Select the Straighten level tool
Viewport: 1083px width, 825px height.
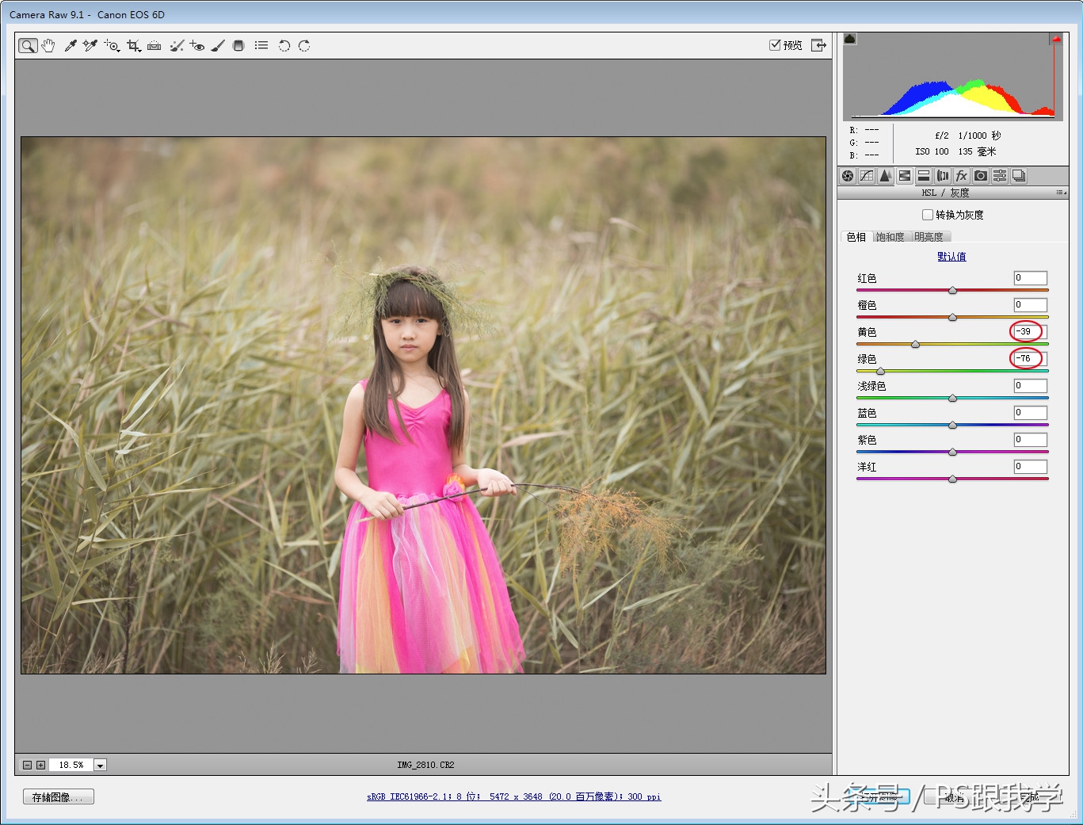click(154, 46)
